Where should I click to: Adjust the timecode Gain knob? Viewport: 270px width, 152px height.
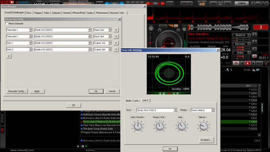pyautogui.click(x=182, y=126)
